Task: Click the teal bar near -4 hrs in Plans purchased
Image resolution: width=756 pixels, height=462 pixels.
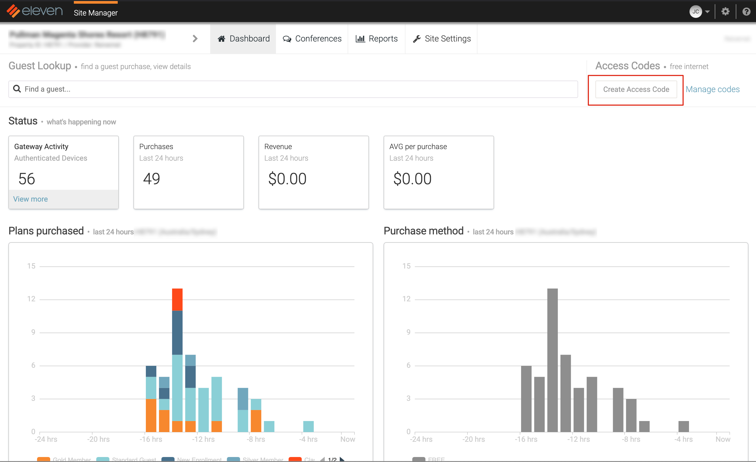Action: click(308, 427)
